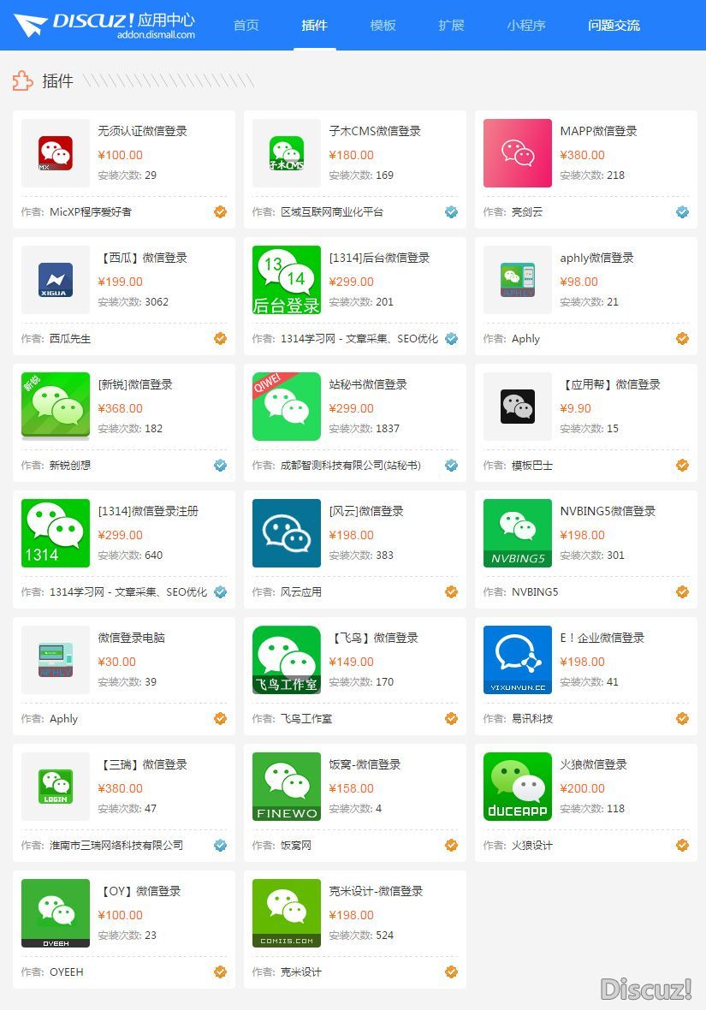The width and height of the screenshot is (706, 1010).
Task: Open the 站秘书微信登录 title link
Action: pyautogui.click(x=368, y=384)
